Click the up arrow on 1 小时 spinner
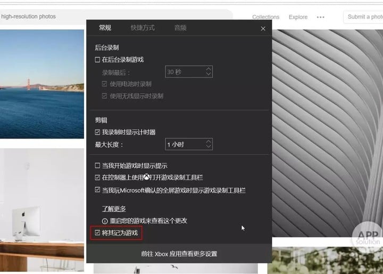The width and height of the screenshot is (383, 274). (x=209, y=141)
